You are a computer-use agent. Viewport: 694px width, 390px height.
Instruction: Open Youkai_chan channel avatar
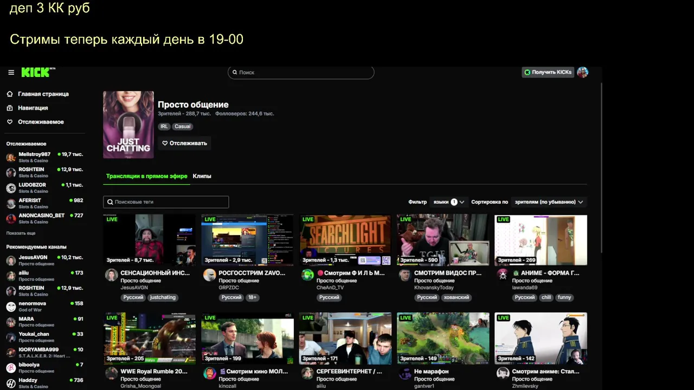click(11, 337)
